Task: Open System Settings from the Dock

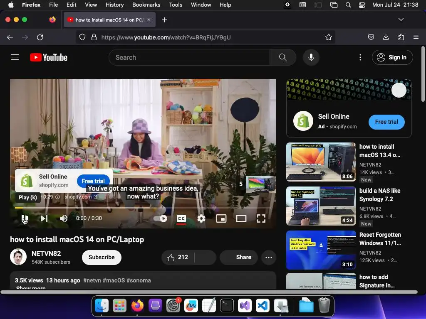Action: 173,305
